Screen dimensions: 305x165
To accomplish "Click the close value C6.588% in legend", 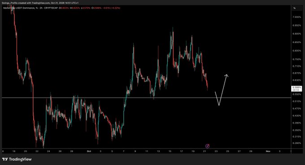I will click(96, 8).
